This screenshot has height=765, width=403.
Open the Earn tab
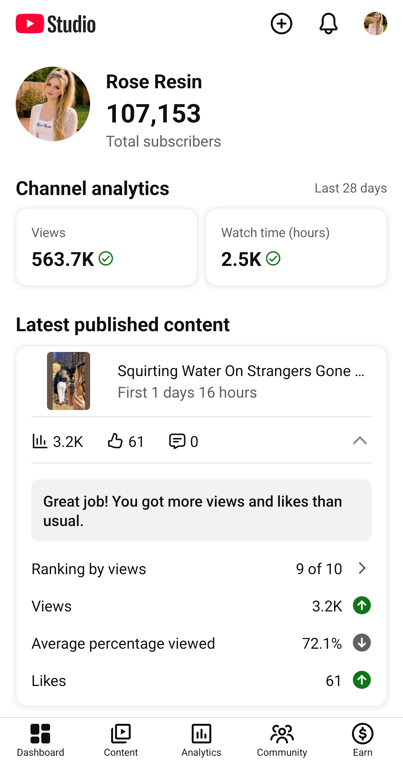pyautogui.click(x=362, y=740)
